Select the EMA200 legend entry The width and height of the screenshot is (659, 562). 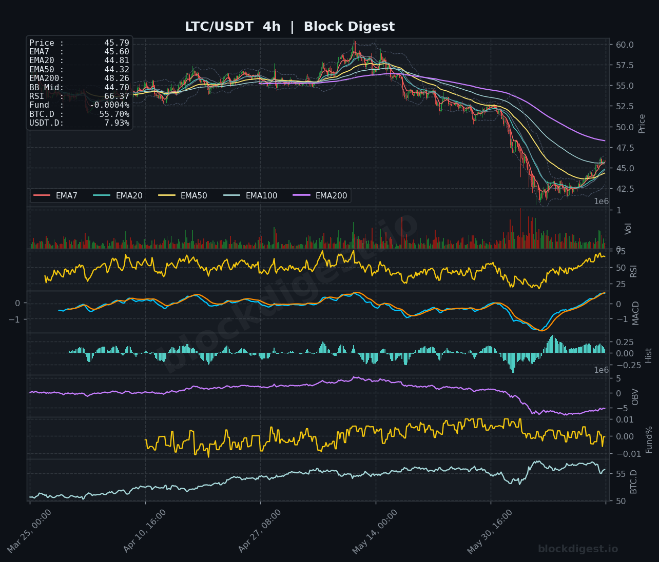click(320, 195)
